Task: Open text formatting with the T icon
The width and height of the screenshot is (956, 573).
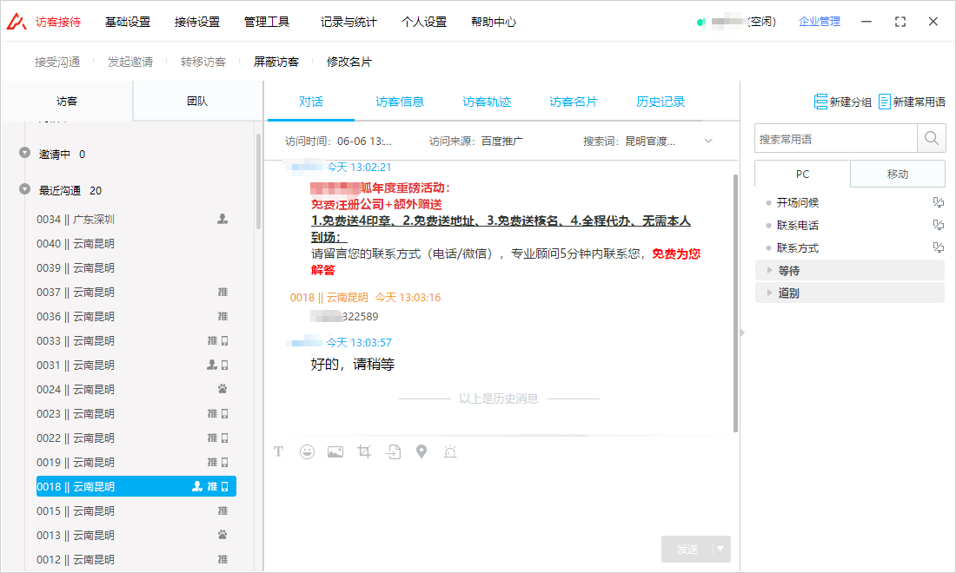Action: tap(279, 451)
